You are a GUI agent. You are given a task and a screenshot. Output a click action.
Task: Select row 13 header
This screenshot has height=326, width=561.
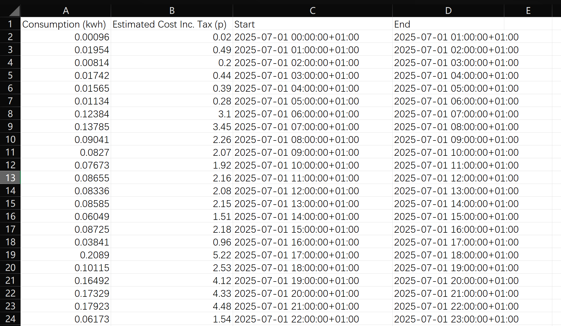click(10, 178)
